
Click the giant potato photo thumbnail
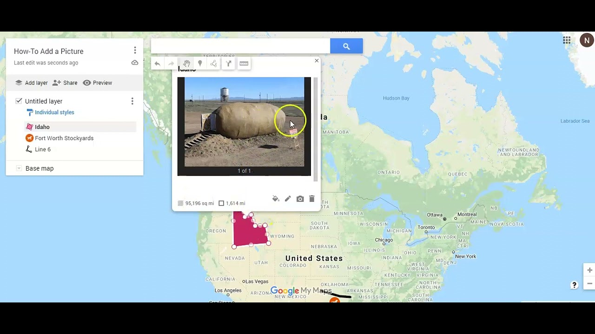click(x=244, y=122)
